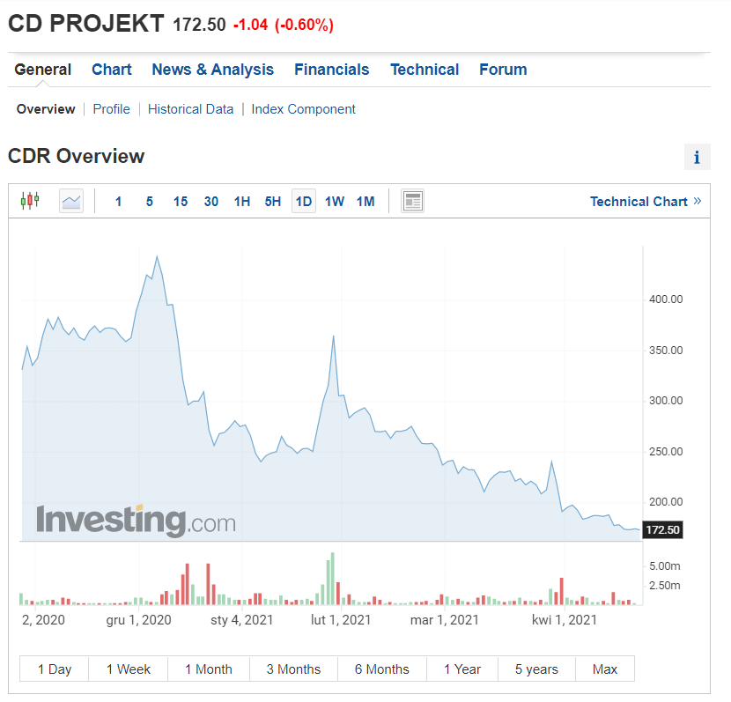Viewport: 731px width, 702px height.
Task: Set chart interval to 30 minutes
Action: pyautogui.click(x=211, y=202)
